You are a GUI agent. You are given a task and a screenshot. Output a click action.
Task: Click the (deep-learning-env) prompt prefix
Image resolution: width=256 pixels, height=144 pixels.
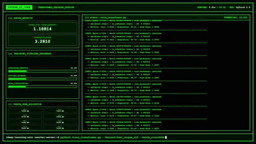click(20, 137)
